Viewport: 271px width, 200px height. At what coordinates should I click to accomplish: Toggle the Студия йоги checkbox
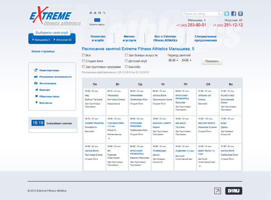(x=83, y=61)
